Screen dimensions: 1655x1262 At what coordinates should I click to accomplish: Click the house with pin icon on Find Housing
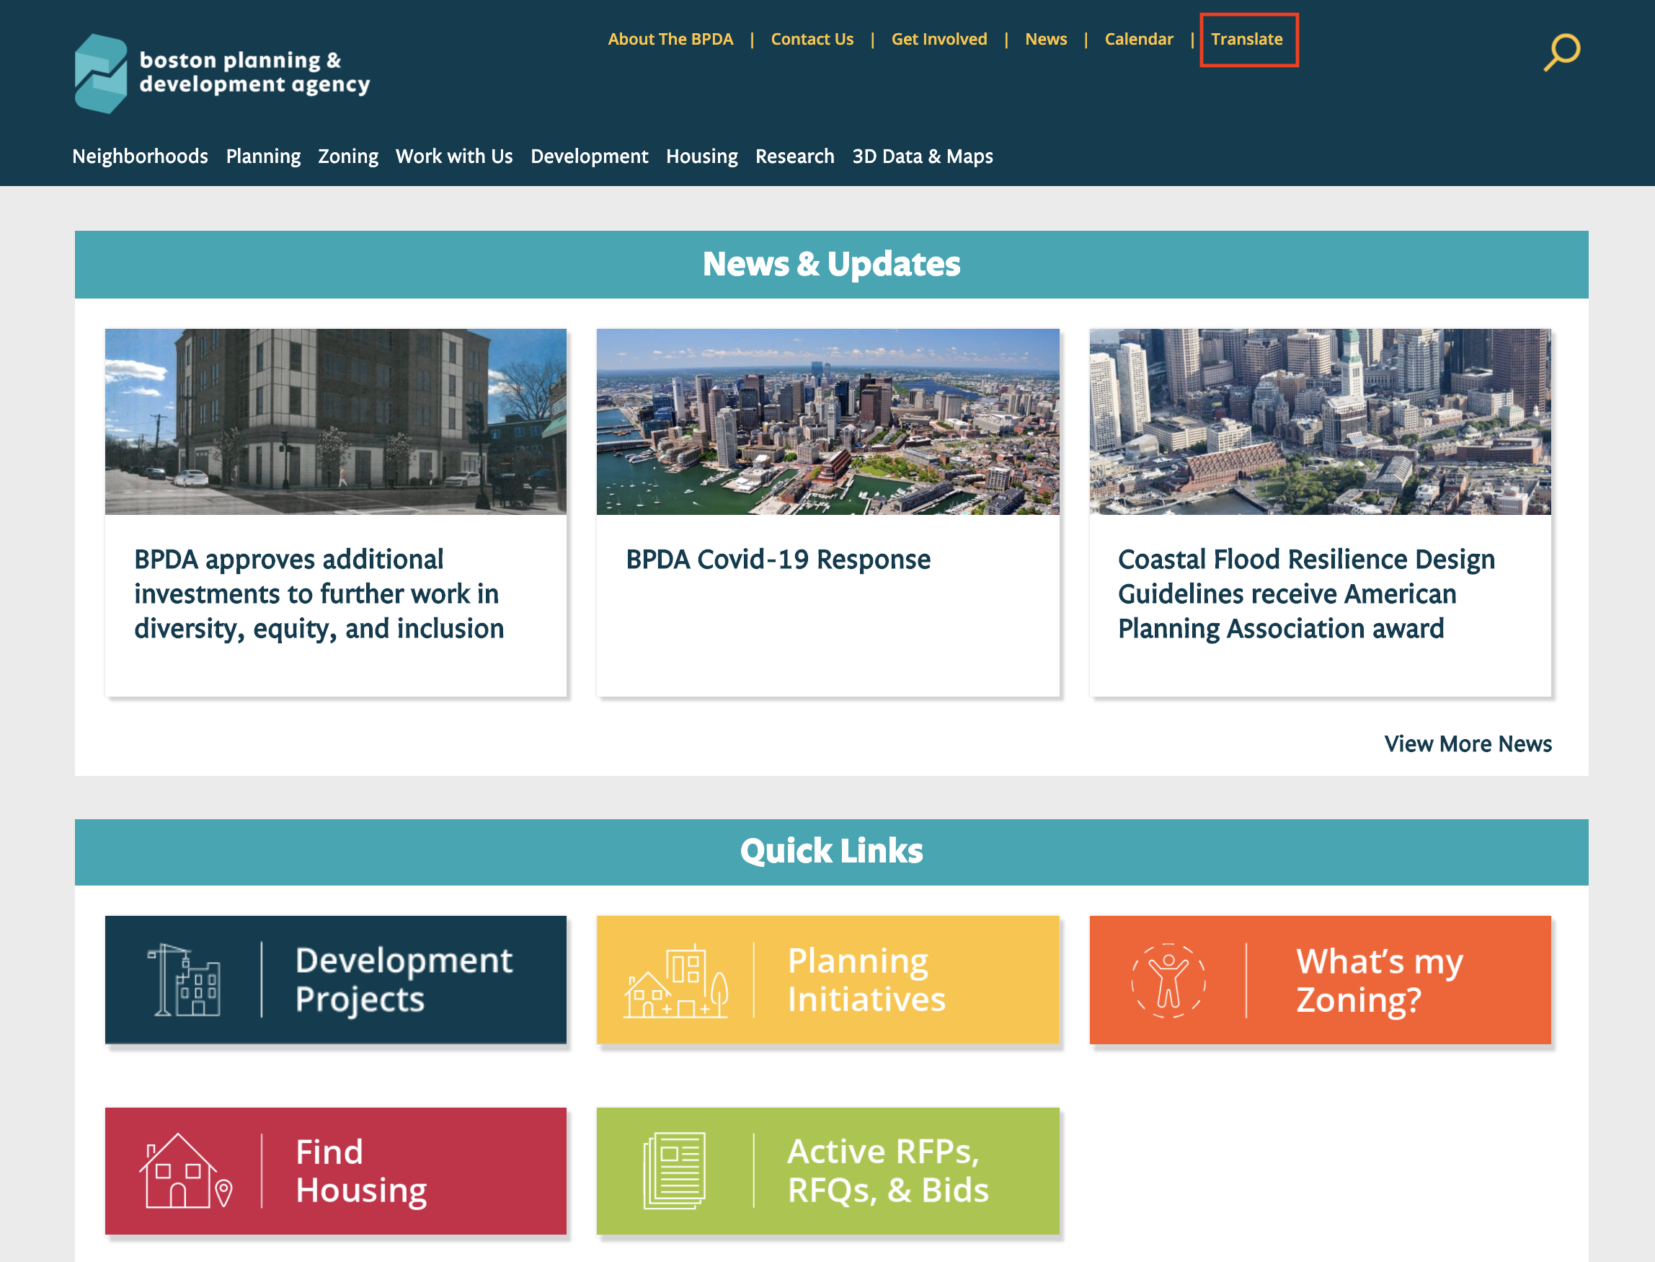coord(185,1171)
